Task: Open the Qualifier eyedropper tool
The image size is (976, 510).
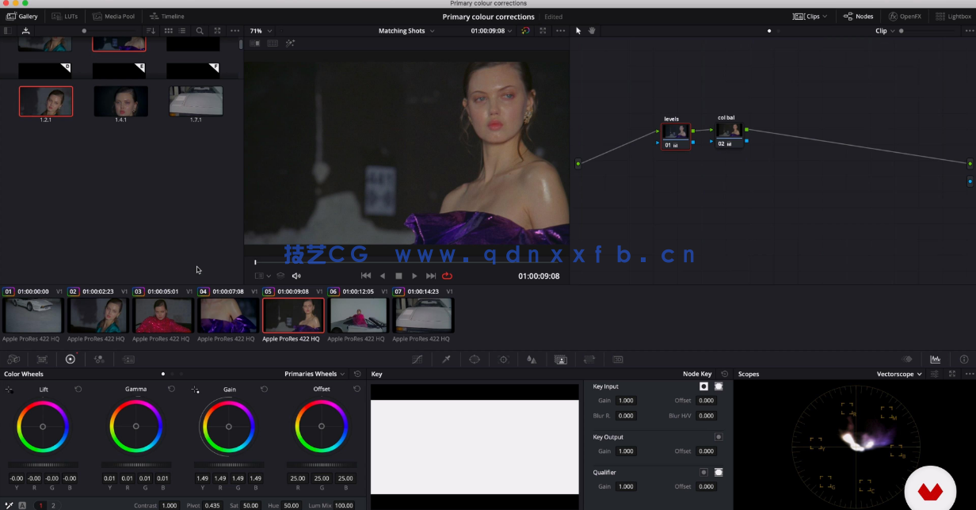Action: tap(445, 359)
